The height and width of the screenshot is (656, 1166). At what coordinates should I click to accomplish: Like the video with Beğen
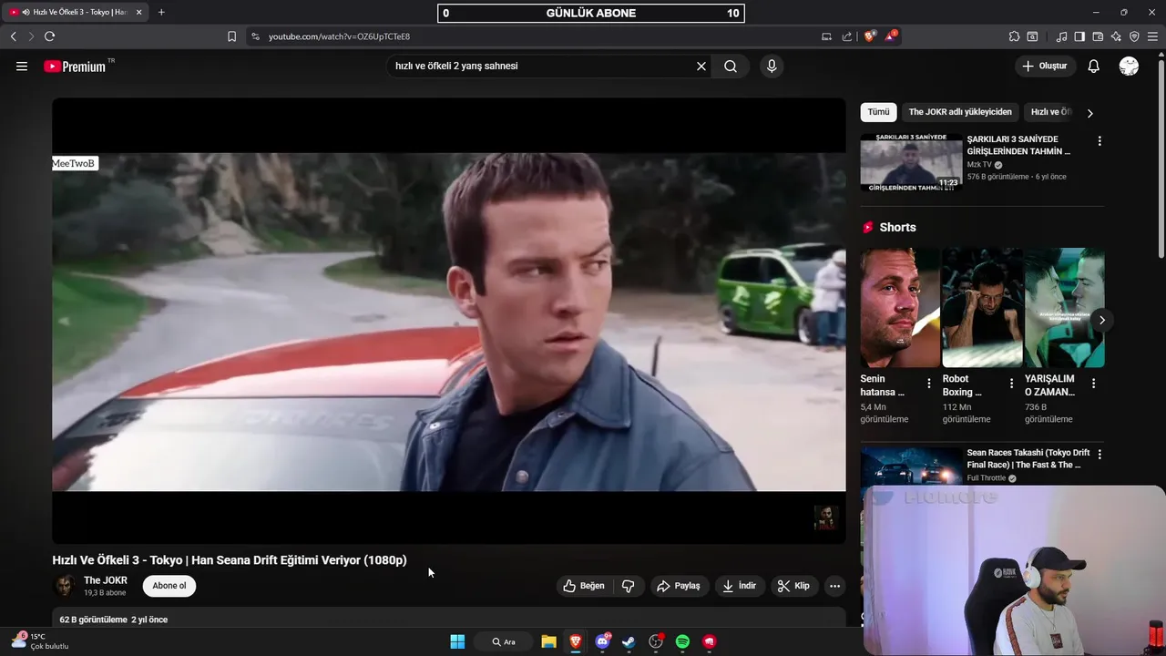point(584,586)
